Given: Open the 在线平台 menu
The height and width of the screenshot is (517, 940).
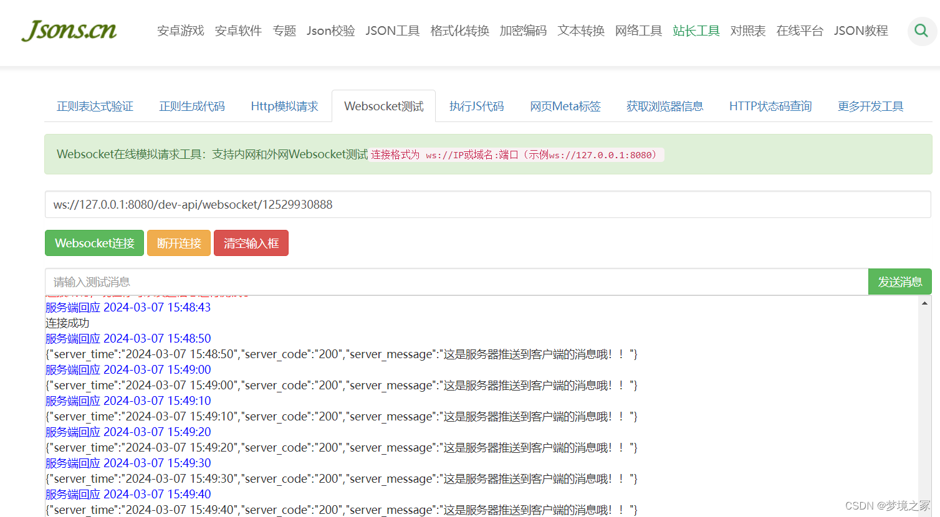Looking at the screenshot, I should pos(800,31).
